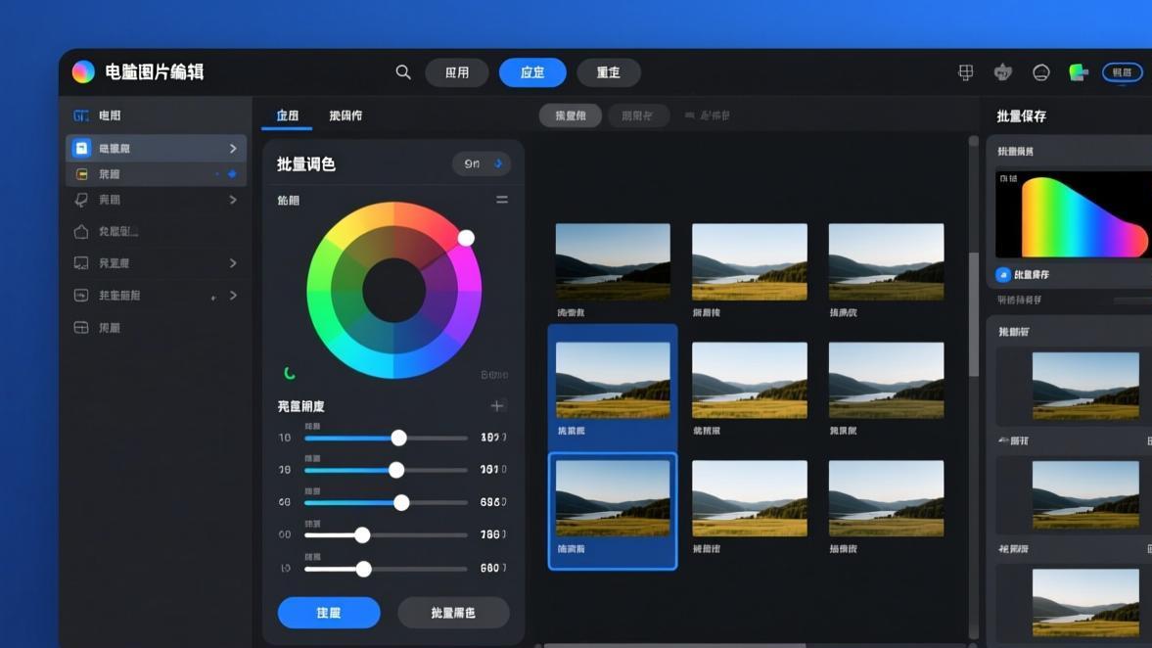The image size is (1152, 648).
Task: Click the blue button at panel bottom left
Action: [329, 613]
